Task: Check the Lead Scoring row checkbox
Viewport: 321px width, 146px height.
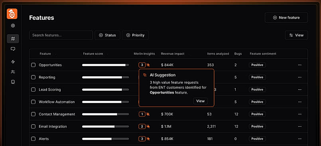Action: coord(33,90)
